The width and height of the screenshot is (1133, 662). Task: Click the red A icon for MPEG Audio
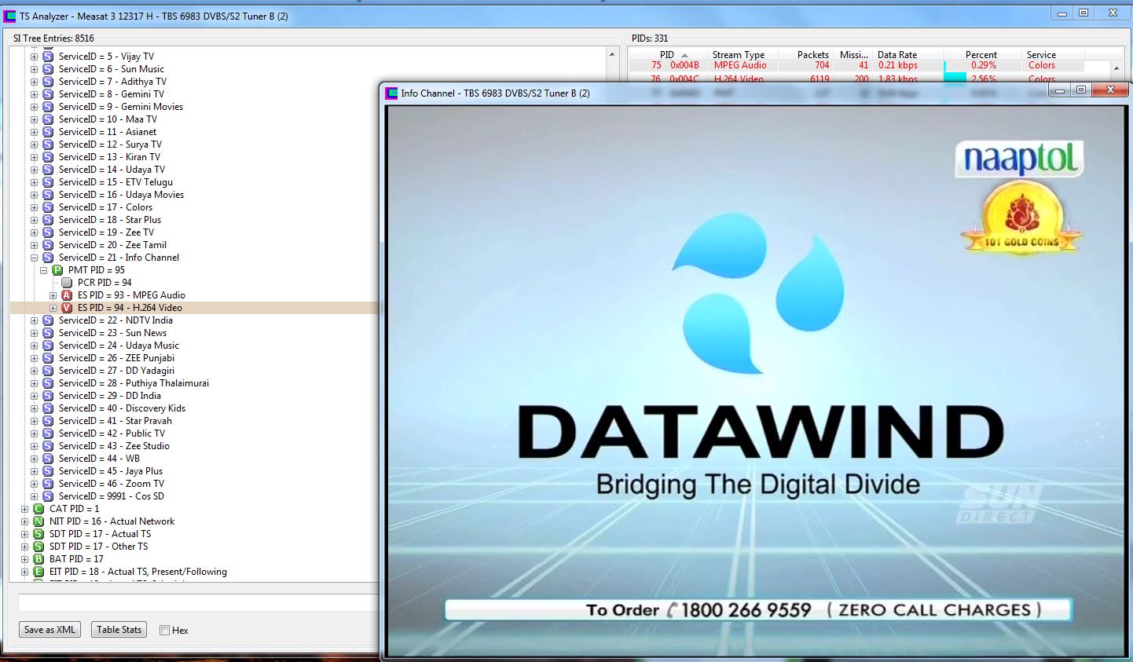click(67, 295)
